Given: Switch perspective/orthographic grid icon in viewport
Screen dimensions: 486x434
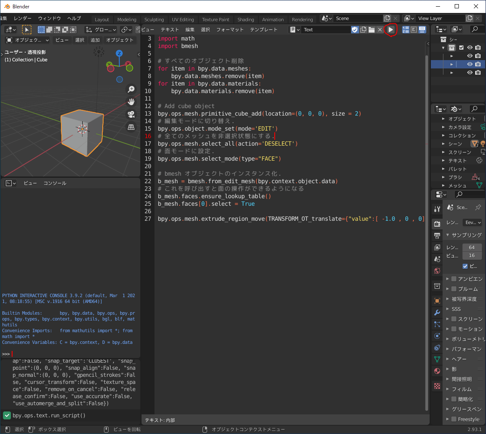Looking at the screenshot, I should [x=131, y=127].
